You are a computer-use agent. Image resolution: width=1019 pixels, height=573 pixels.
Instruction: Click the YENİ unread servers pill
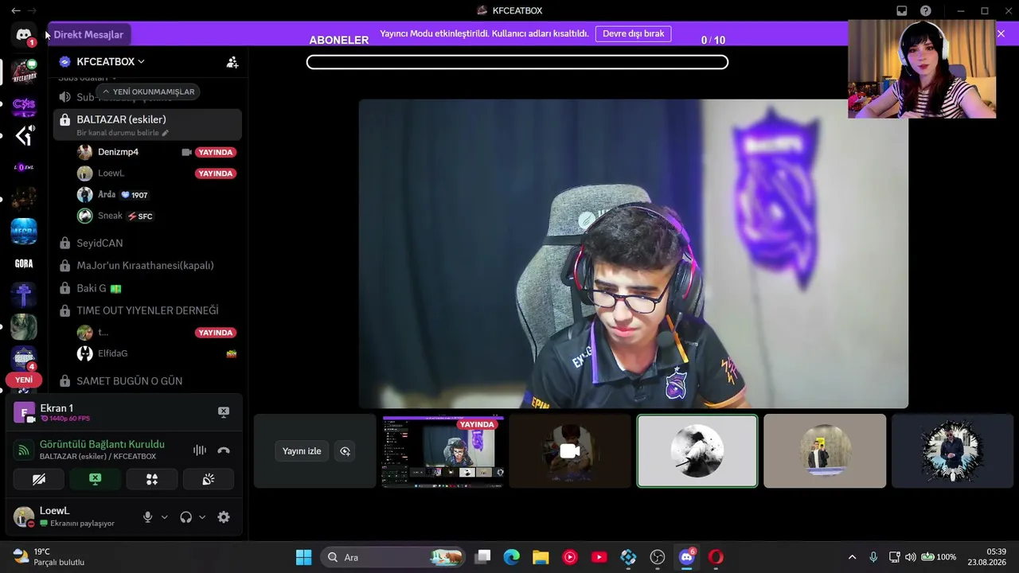(x=24, y=380)
